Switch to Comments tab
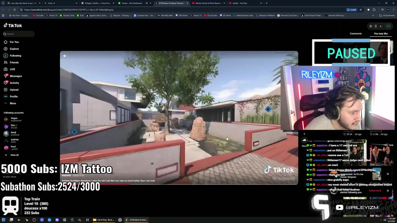 (x=356, y=33)
